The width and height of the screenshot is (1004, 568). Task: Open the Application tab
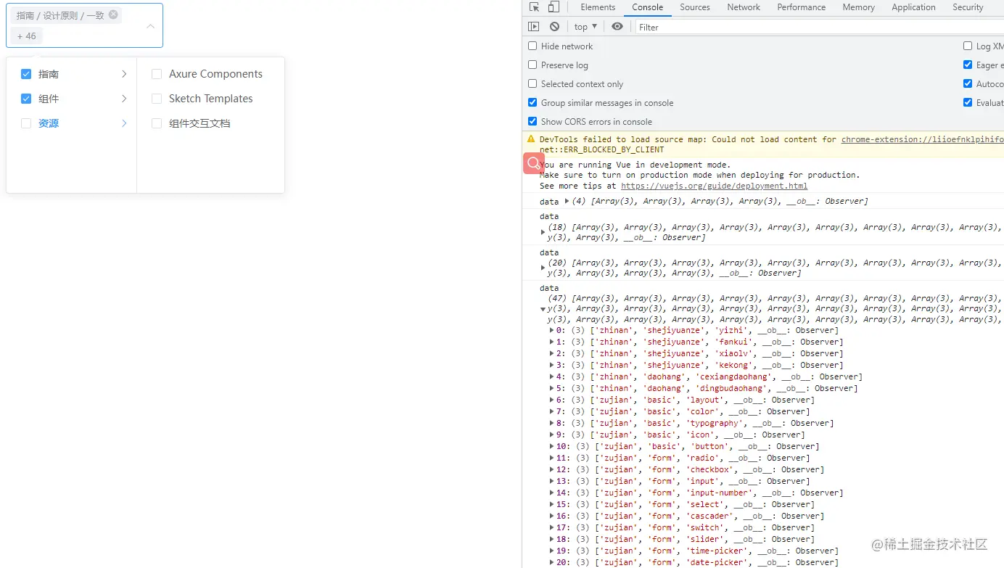click(913, 7)
